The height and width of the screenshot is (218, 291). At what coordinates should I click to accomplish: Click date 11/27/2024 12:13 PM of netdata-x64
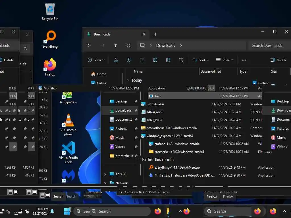point(226,104)
